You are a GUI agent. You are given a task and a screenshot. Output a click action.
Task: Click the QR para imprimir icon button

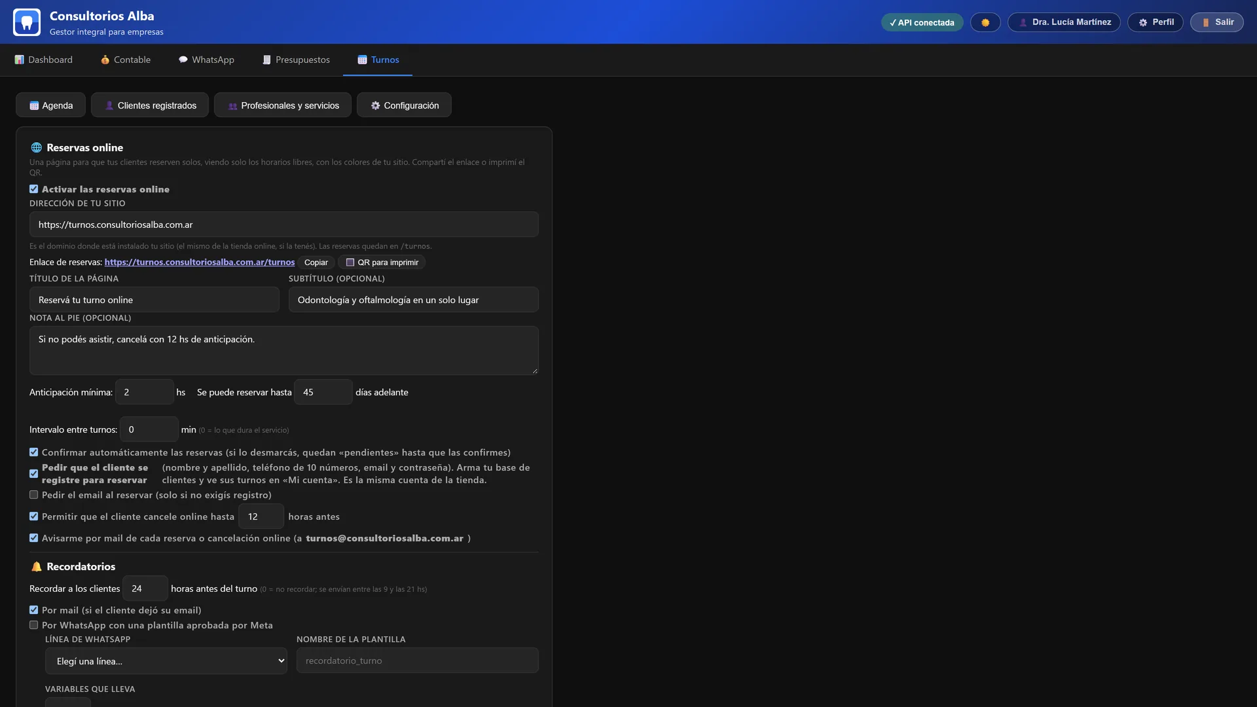pos(382,263)
